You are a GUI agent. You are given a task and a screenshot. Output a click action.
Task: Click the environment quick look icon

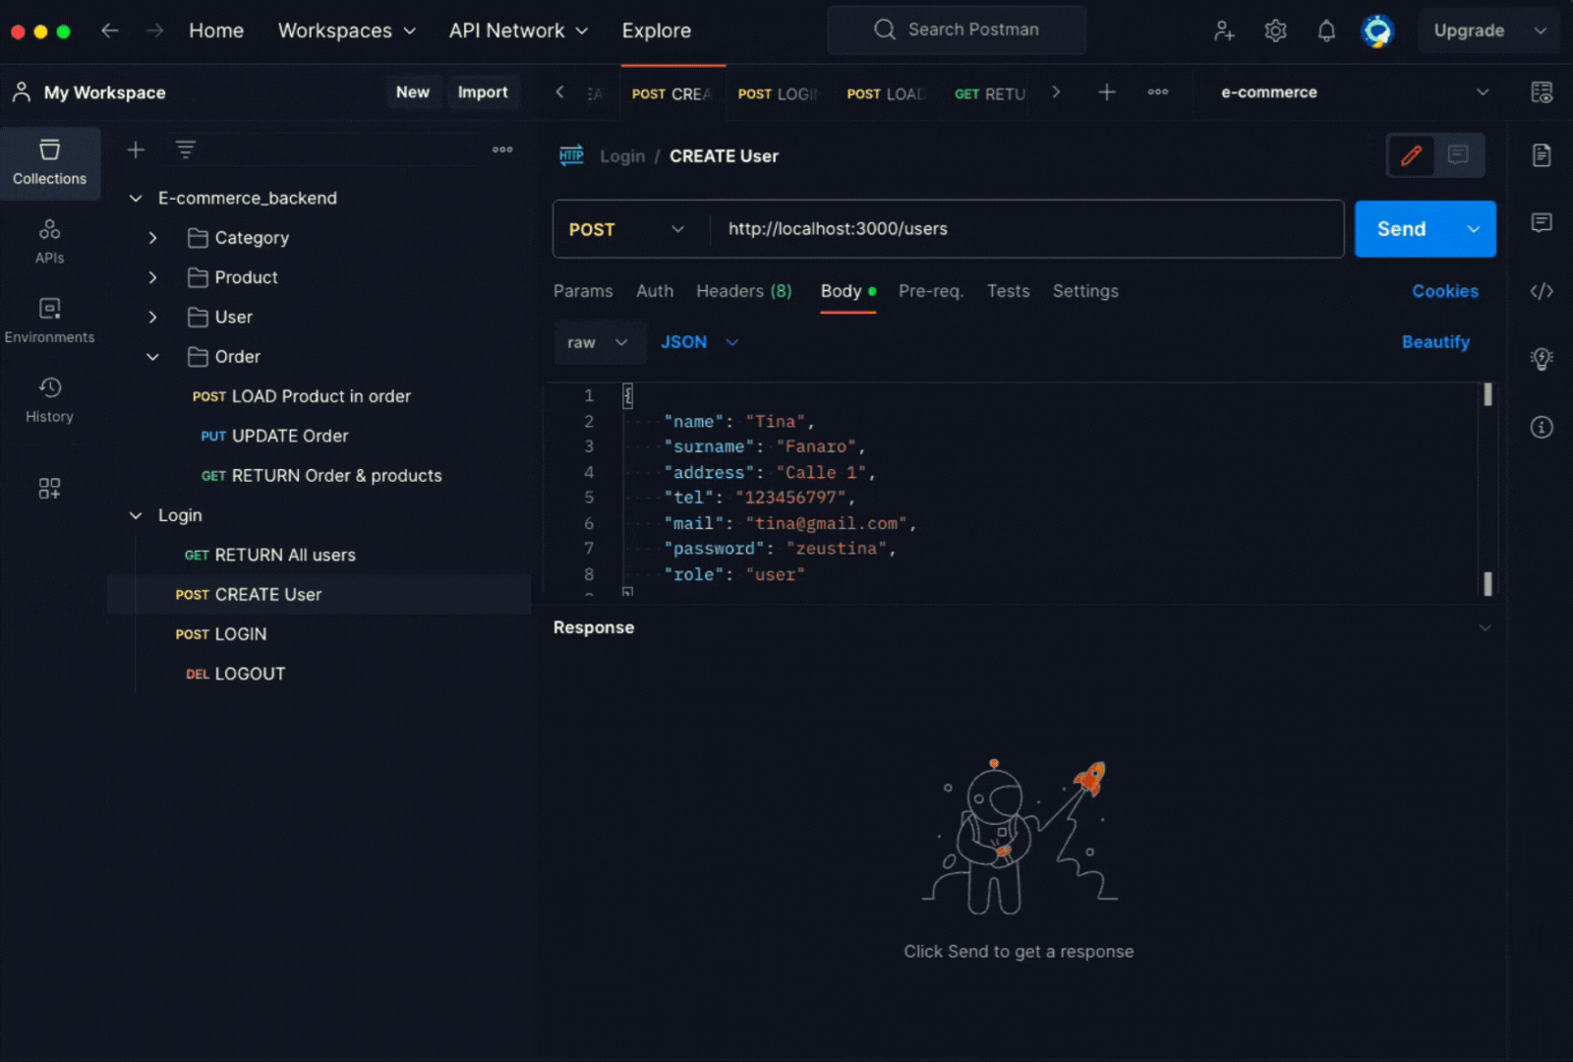point(1542,92)
